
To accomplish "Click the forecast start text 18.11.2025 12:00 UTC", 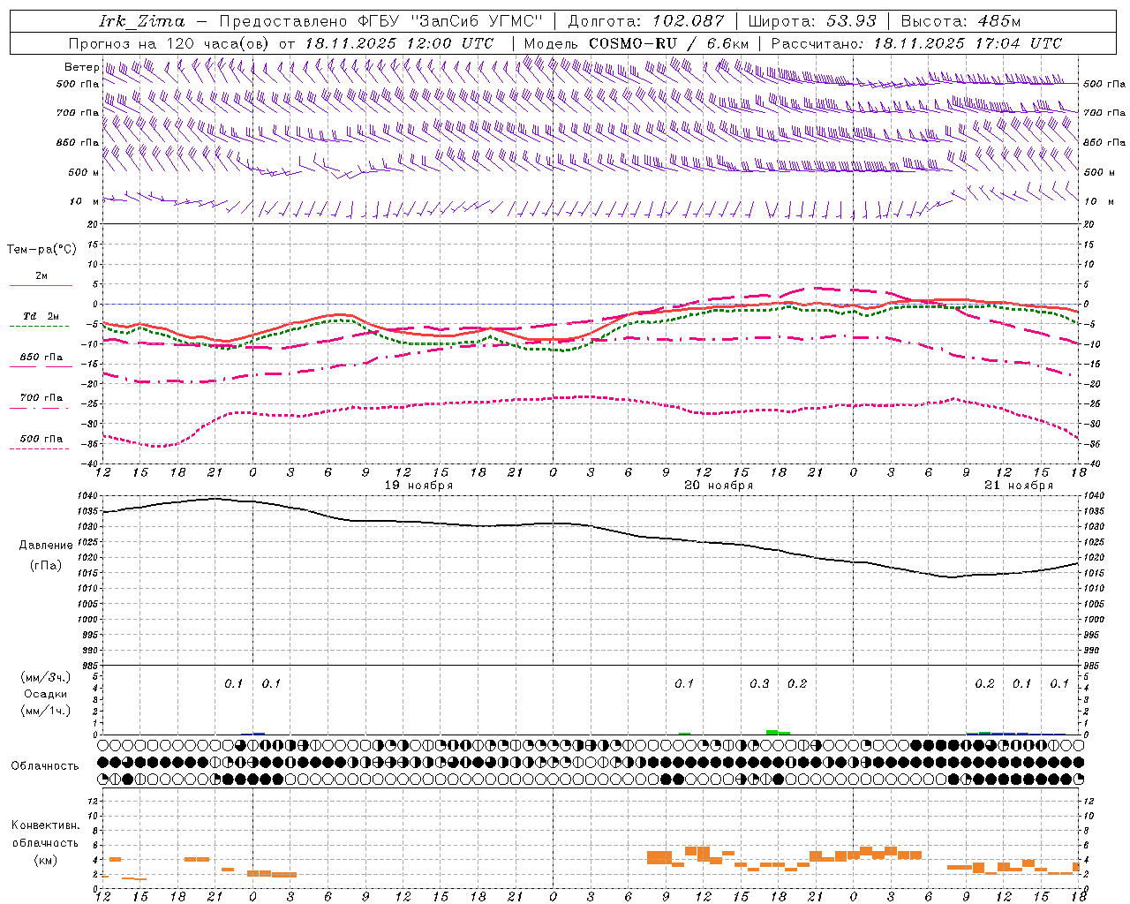I will (399, 43).
